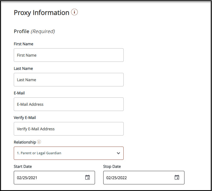Screen dimensions: 212x191
Task: Click the 'Last Name' field label
Action: [x=23, y=68]
